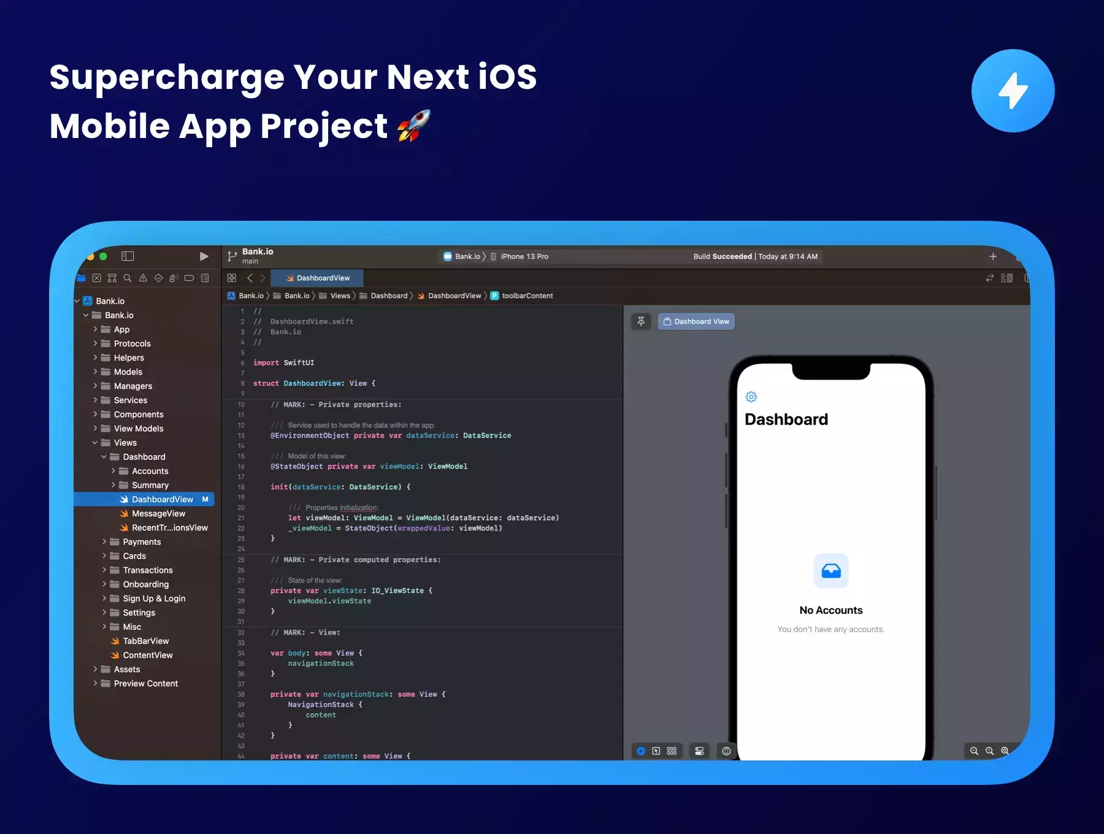Click the Views breadcrumb item

pyautogui.click(x=335, y=296)
